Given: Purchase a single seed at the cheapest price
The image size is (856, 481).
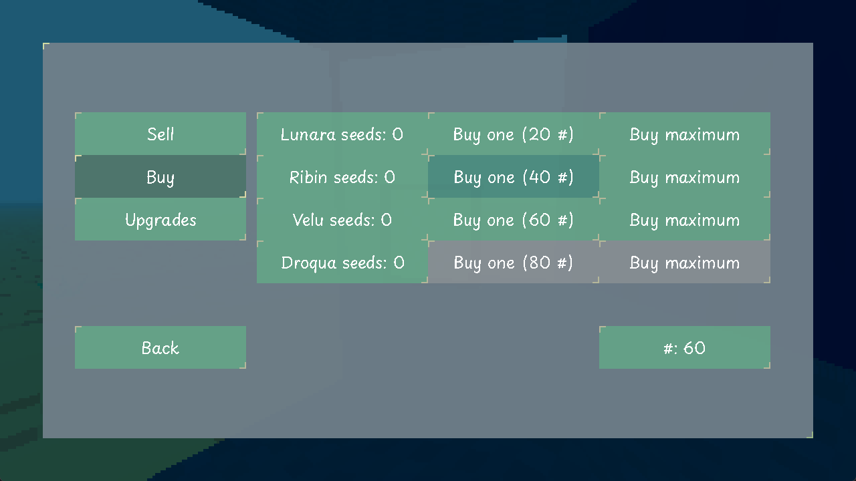Looking at the screenshot, I should 513,134.
